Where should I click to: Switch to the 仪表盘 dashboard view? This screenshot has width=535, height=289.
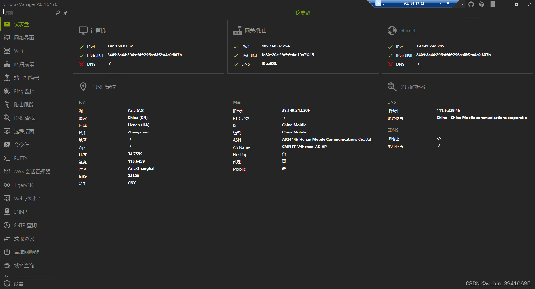click(21, 24)
